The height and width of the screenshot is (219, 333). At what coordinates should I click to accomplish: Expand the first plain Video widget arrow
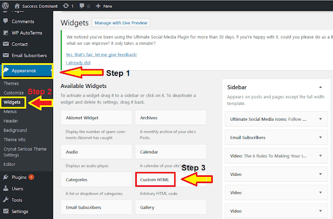321,174
